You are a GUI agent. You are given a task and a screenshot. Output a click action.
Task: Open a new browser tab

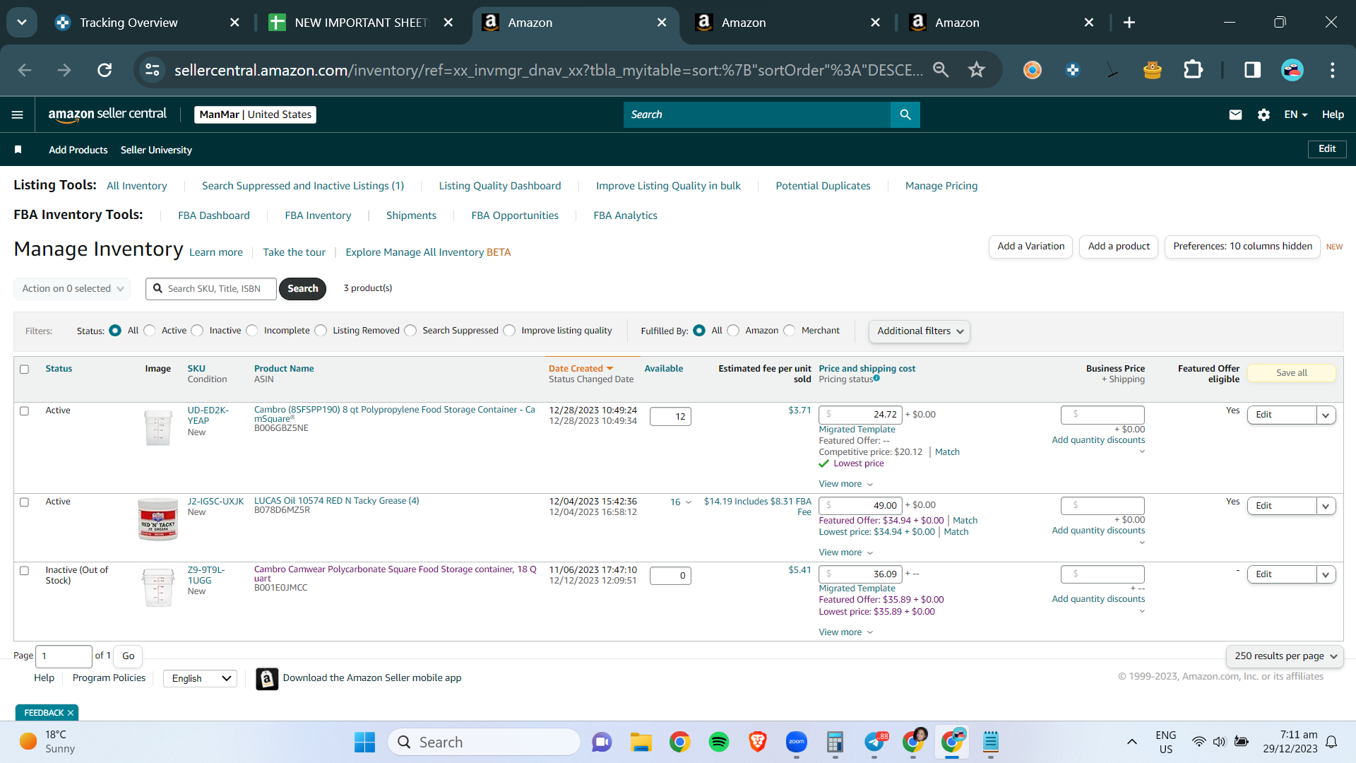pos(1129,23)
